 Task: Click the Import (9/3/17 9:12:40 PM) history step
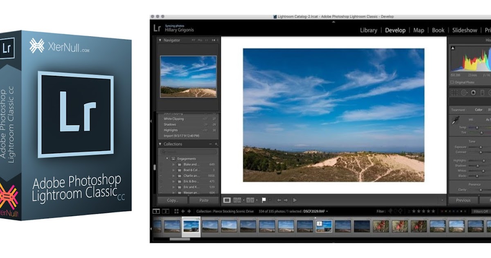(x=182, y=136)
